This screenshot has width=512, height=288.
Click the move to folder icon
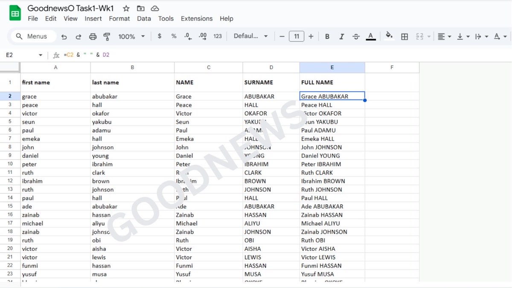[140, 9]
